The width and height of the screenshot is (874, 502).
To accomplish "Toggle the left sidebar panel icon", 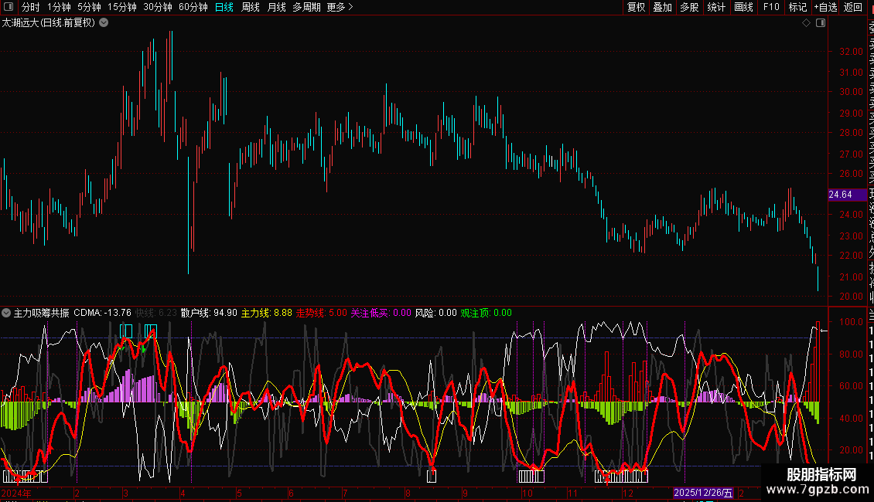I will tap(9, 7).
